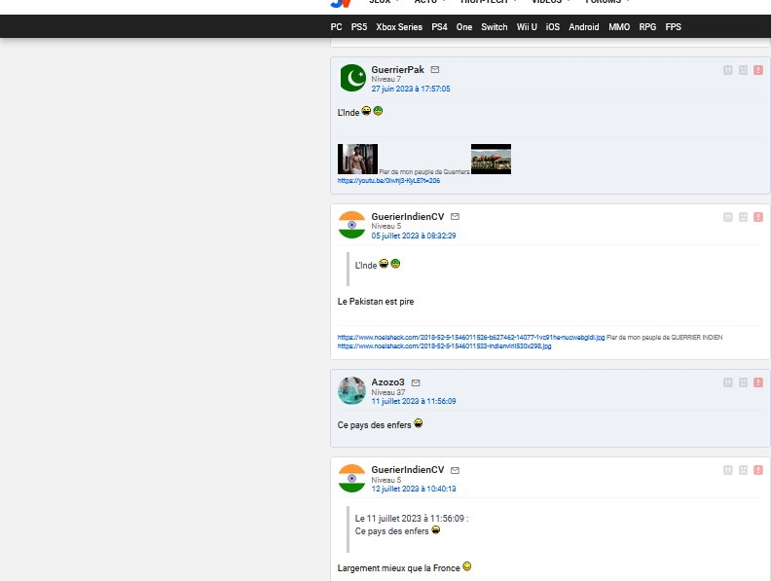The image size is (771, 581).
Task: Message GuerierIndienCV from the 12 juillet post
Action: [455, 470]
